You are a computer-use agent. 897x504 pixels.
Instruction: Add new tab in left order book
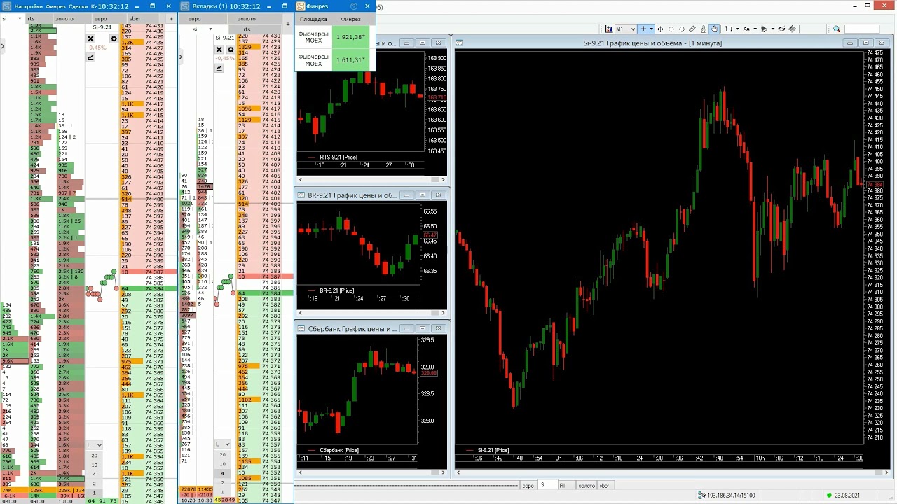[170, 18]
